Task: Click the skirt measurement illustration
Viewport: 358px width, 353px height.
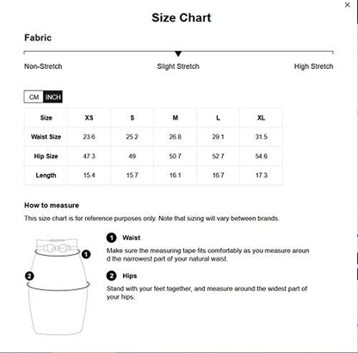Action: pyautogui.click(x=59, y=286)
